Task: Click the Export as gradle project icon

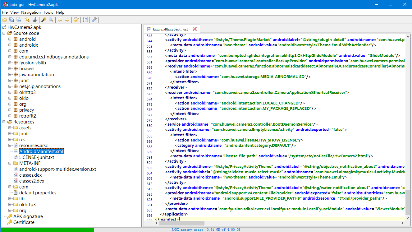Action: tap(19, 20)
